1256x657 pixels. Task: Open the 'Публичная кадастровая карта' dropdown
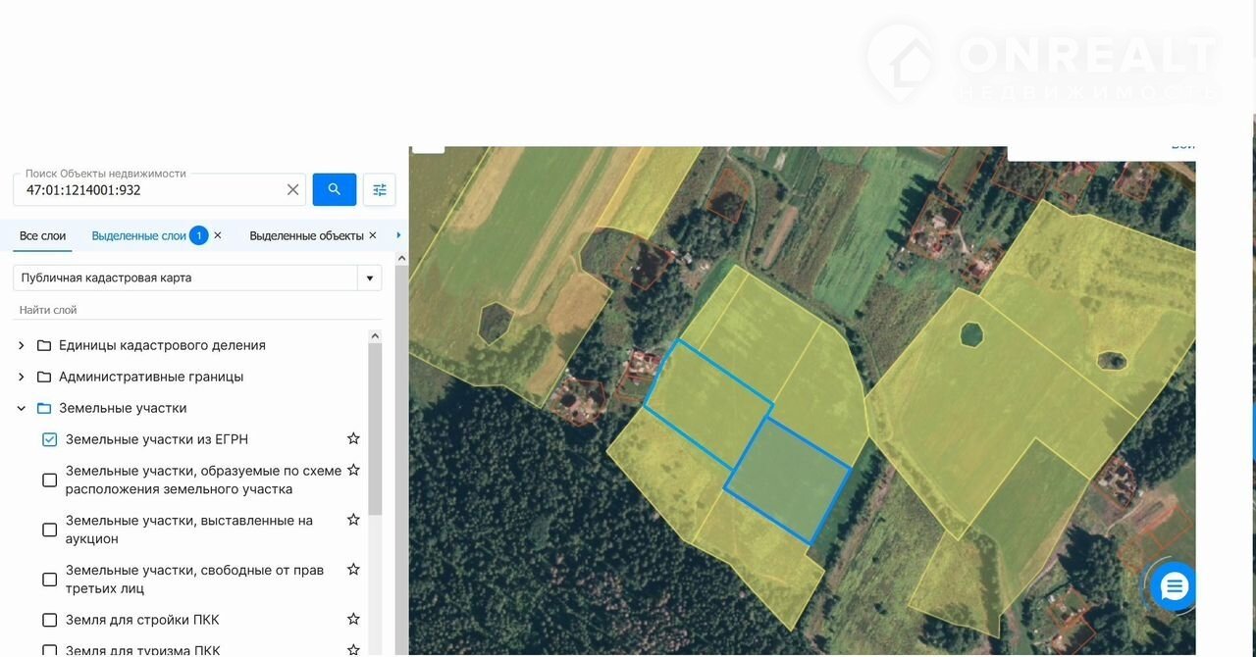369,278
